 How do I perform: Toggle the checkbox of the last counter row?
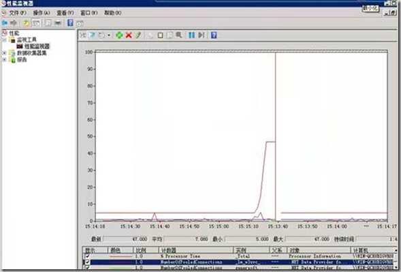[87, 267]
